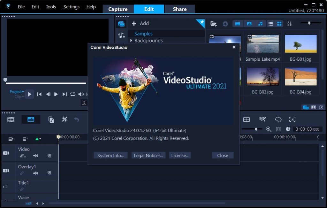Image resolution: width=327 pixels, height=208 pixels.
Task: Click the Legal Notices... button
Action: pos(148,155)
